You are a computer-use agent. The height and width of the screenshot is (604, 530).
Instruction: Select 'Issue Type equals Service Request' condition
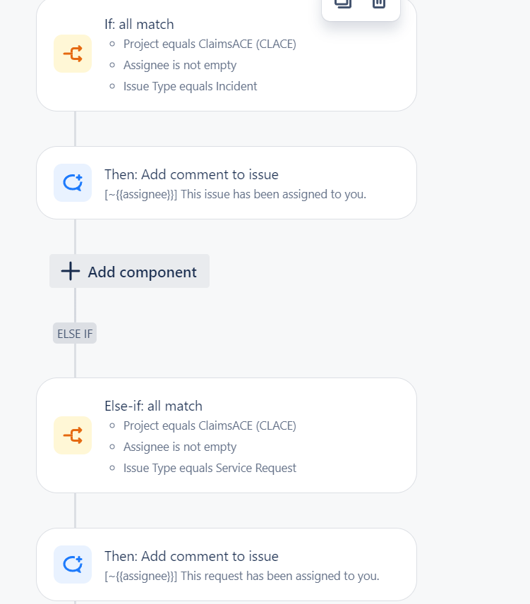click(x=210, y=468)
